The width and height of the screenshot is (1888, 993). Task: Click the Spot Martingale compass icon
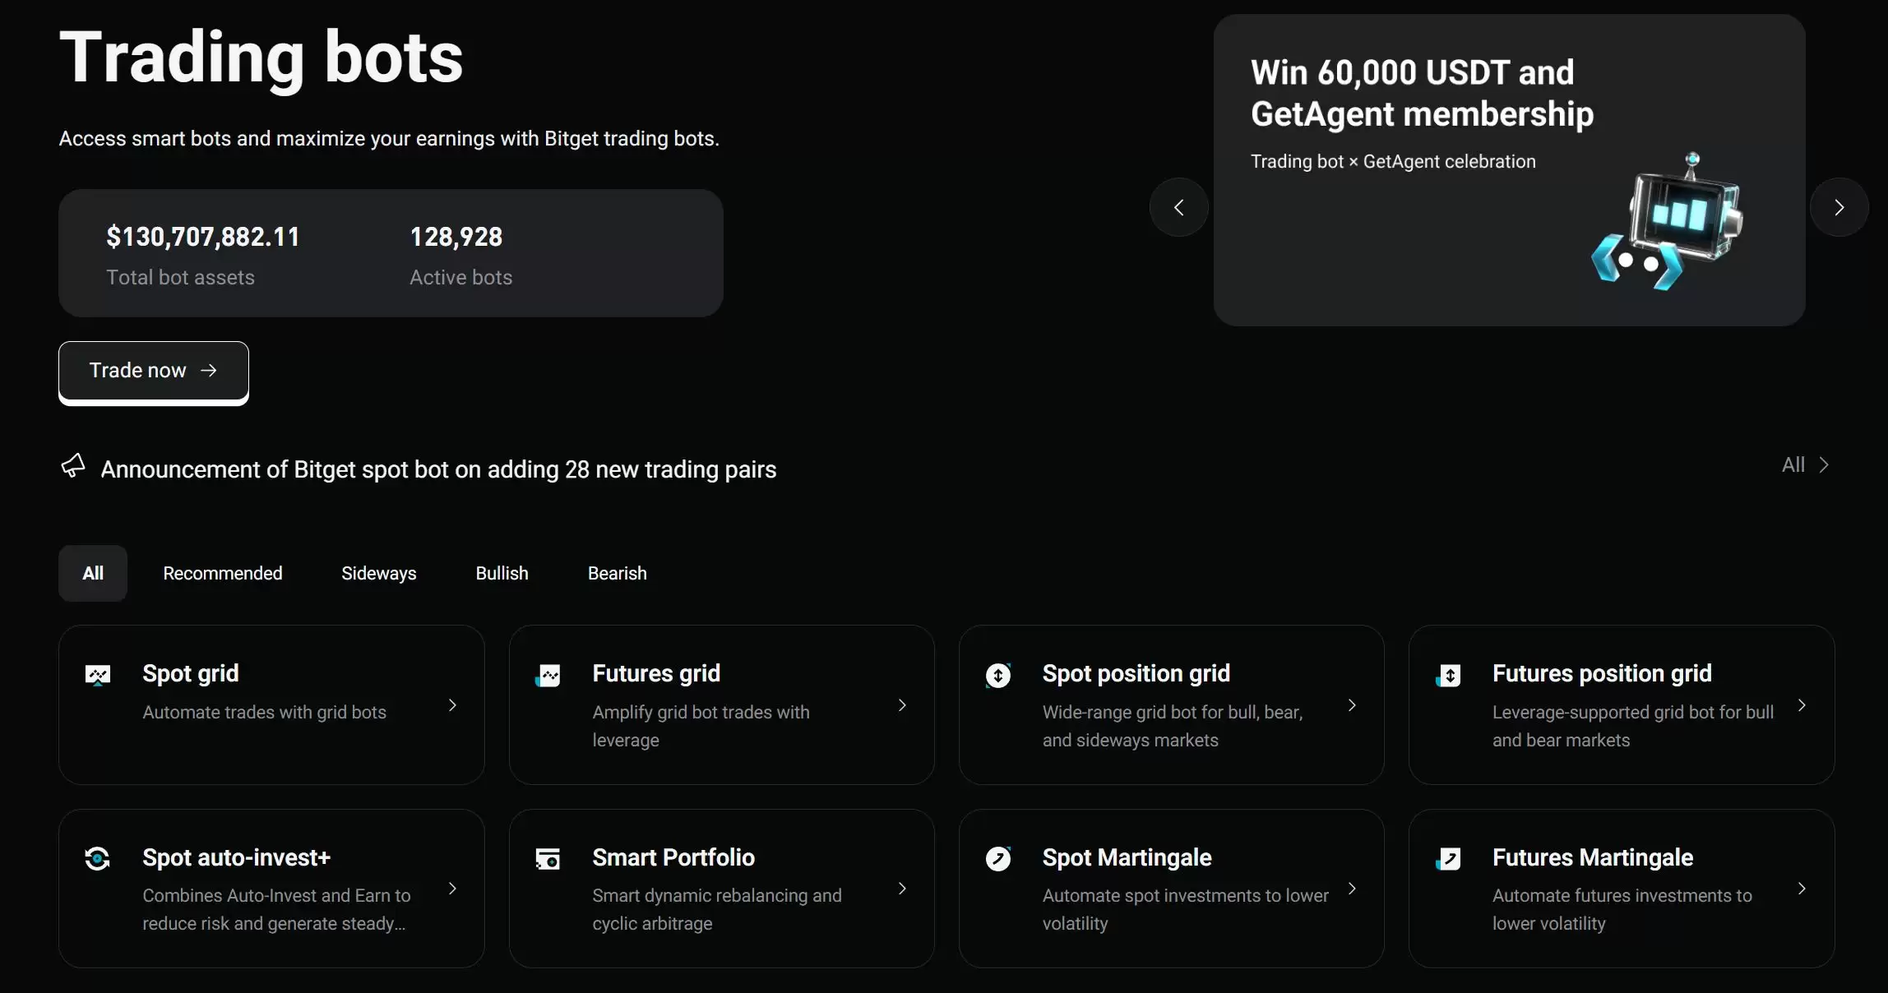[x=997, y=858]
